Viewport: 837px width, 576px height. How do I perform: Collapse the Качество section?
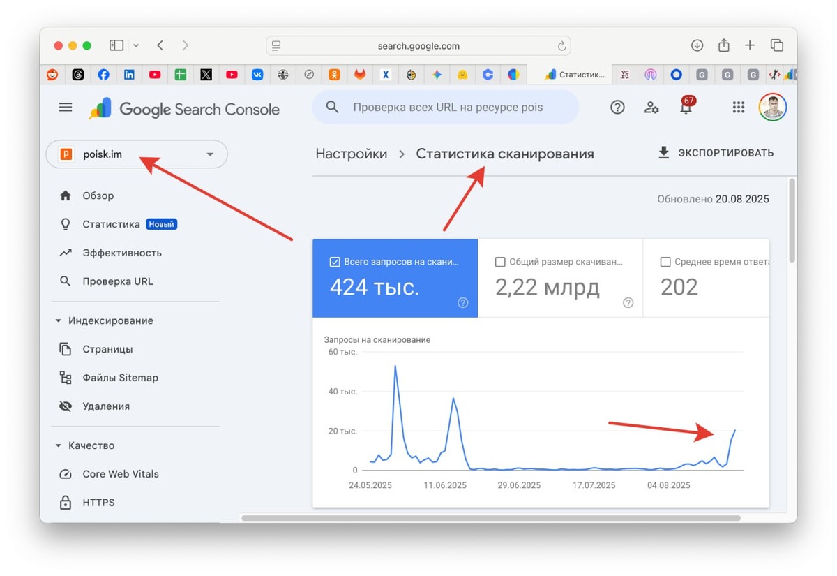(58, 445)
